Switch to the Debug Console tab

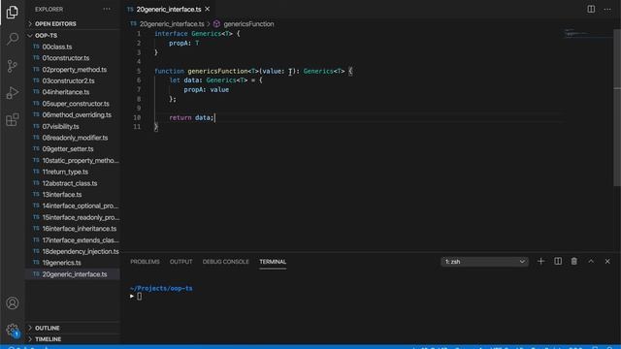click(x=226, y=262)
